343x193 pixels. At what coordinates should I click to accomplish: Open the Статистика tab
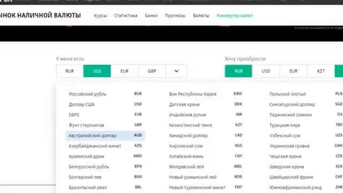pyautogui.click(x=126, y=16)
